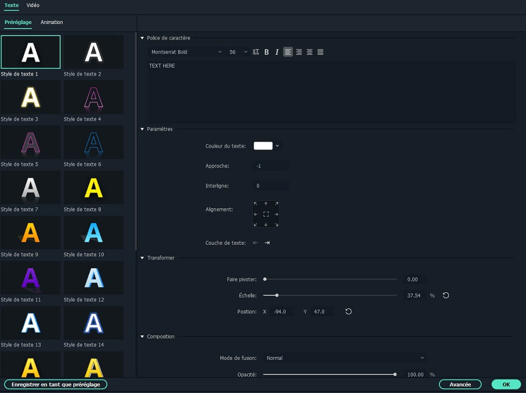The image size is (526, 393).
Task: Align text to the bottom center
Action: pos(266,225)
